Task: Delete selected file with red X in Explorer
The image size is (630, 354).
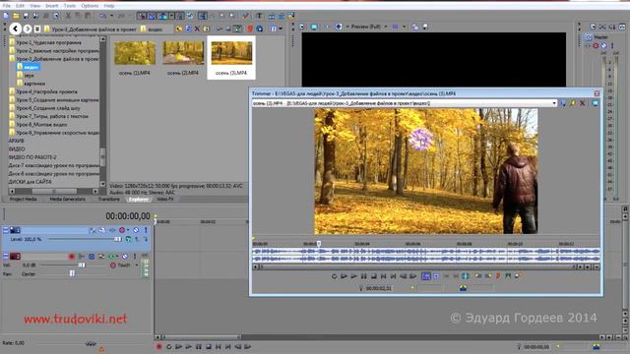Action: tap(197, 29)
